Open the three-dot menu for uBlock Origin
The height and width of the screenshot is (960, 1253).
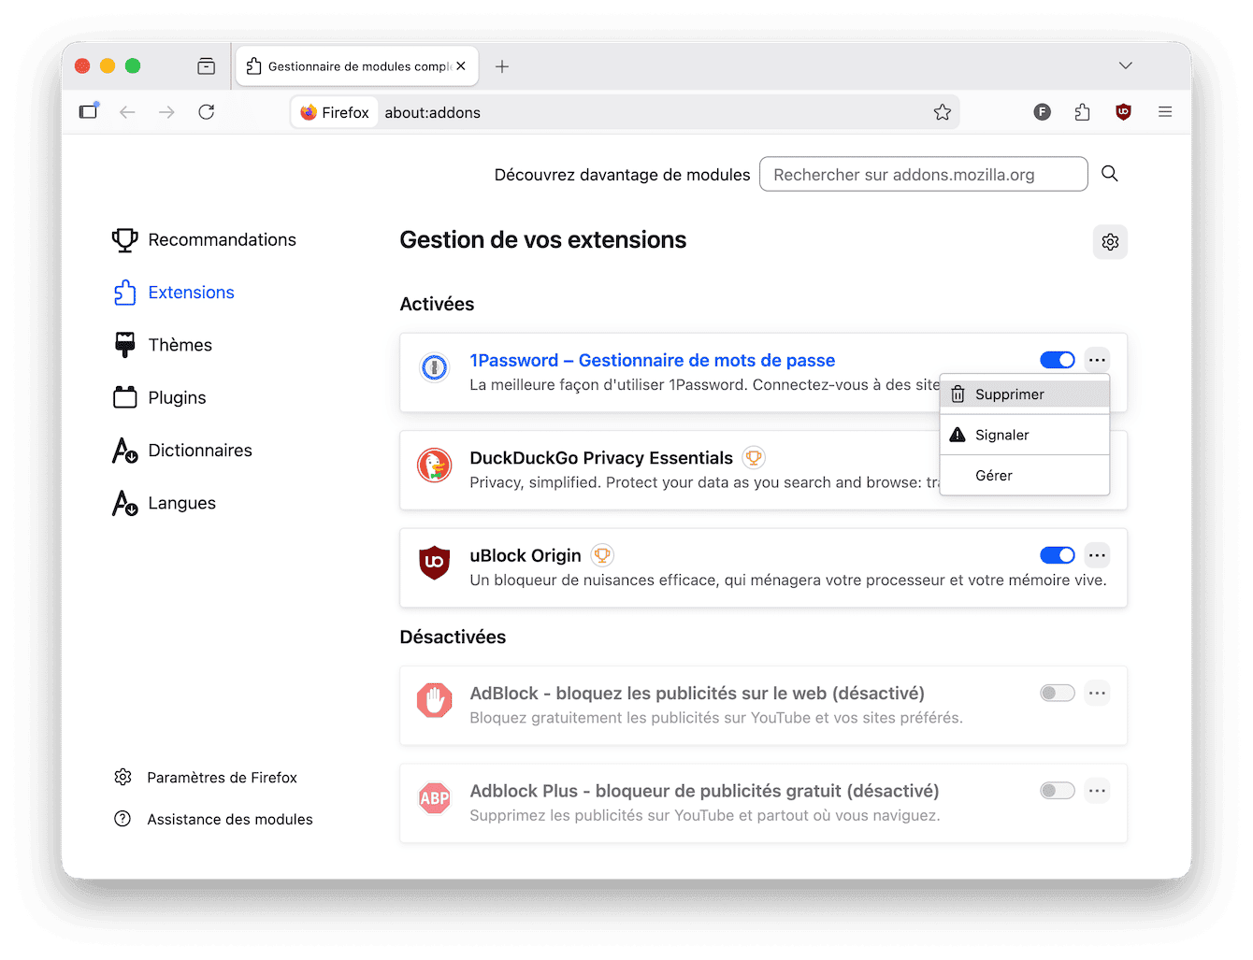1096,554
